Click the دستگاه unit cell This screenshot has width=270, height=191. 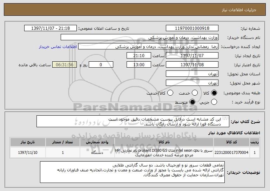97,152
